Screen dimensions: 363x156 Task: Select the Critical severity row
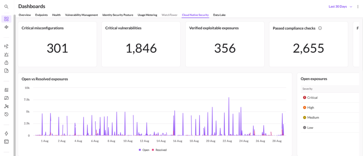(x=330, y=97)
